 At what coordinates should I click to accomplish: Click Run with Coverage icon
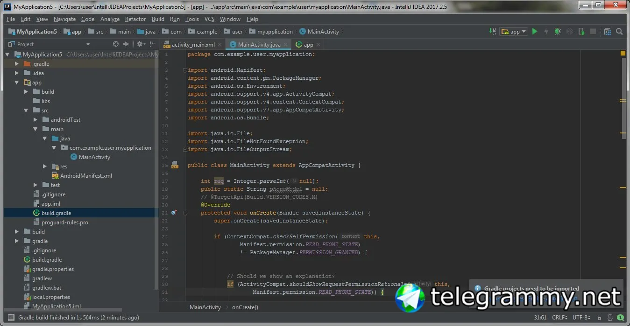pos(570,32)
